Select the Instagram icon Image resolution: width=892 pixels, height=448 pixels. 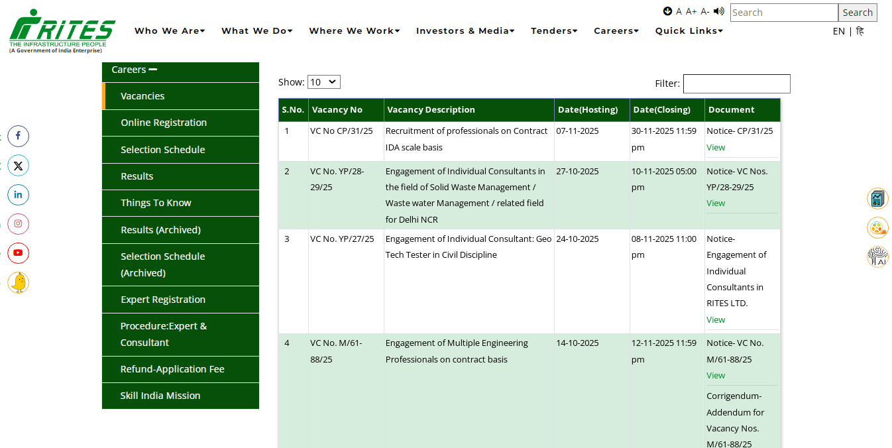[18, 224]
